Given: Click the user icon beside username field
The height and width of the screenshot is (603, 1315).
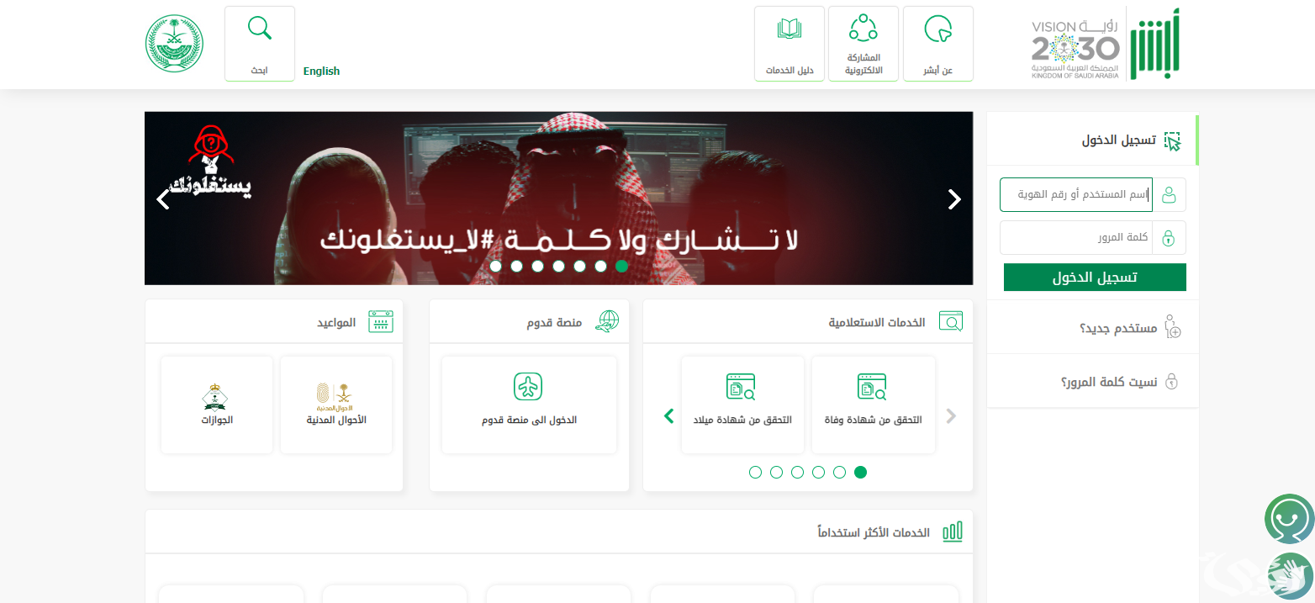Looking at the screenshot, I should 1169,194.
